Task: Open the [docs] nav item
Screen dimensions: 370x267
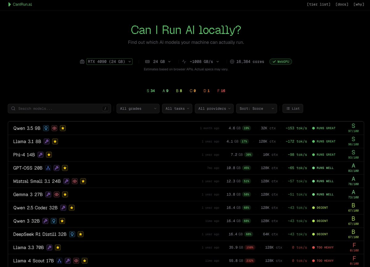Action: point(342,4)
